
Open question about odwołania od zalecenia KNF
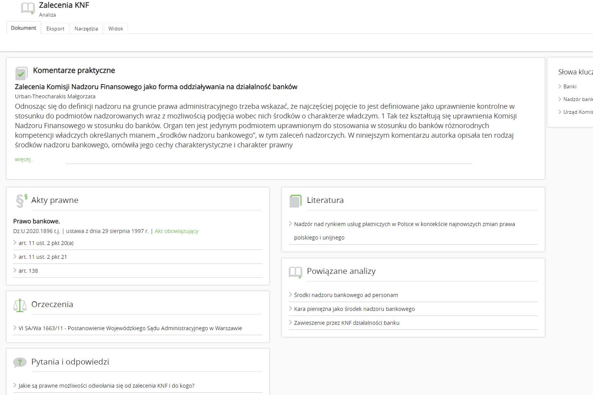pyautogui.click(x=107, y=386)
